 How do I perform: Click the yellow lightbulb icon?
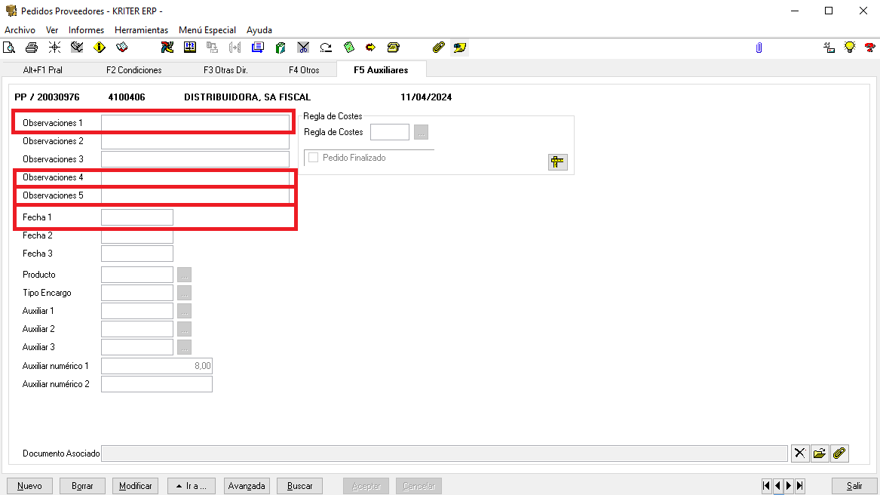(850, 48)
